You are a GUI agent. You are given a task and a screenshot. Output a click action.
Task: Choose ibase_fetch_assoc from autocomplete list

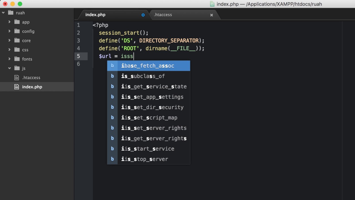[149, 66]
